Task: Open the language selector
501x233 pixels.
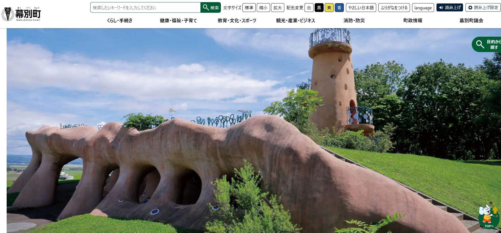Action: pyautogui.click(x=423, y=8)
